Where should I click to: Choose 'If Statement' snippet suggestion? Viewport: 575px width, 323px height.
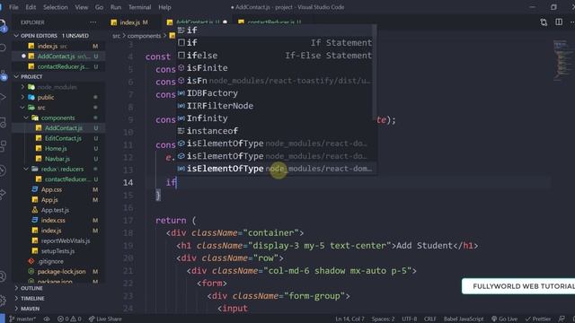click(275, 43)
